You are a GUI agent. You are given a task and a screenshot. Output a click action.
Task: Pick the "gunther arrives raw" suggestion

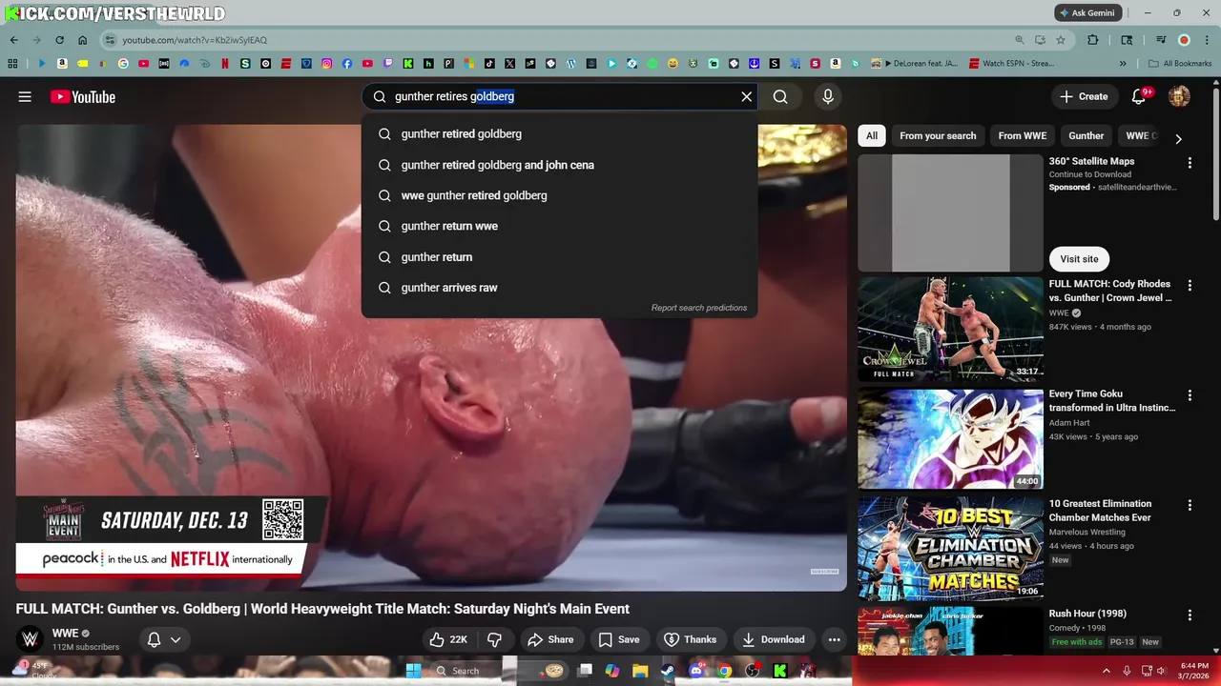pyautogui.click(x=559, y=288)
